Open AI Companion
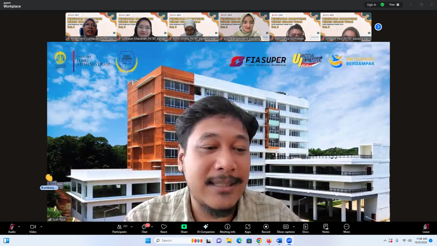This screenshot has width=437, height=246. (206, 228)
